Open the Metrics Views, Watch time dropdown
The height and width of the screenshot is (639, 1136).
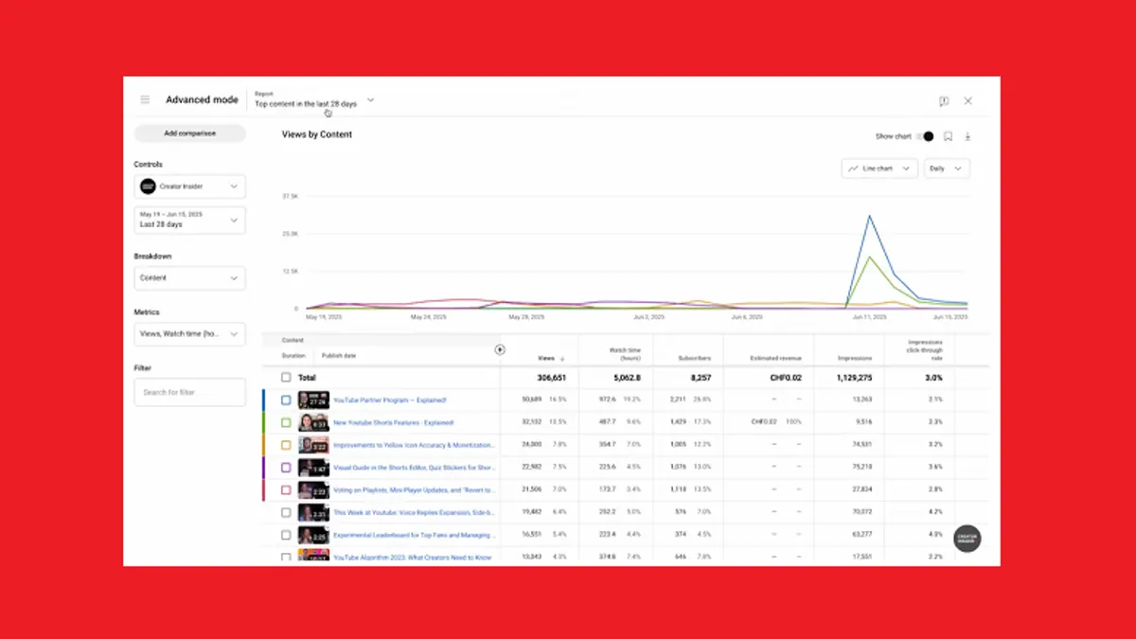(x=190, y=334)
